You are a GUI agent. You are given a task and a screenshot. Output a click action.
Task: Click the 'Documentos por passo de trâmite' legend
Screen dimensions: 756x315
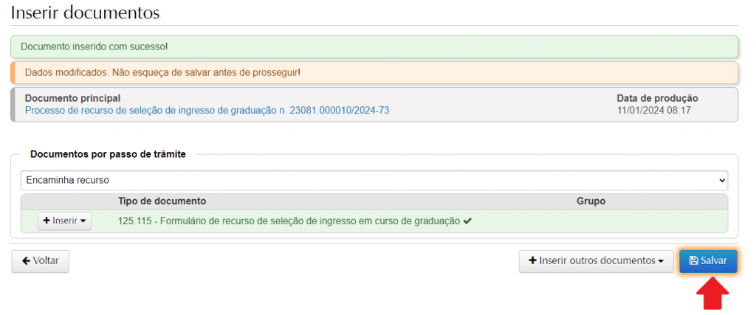point(108,154)
